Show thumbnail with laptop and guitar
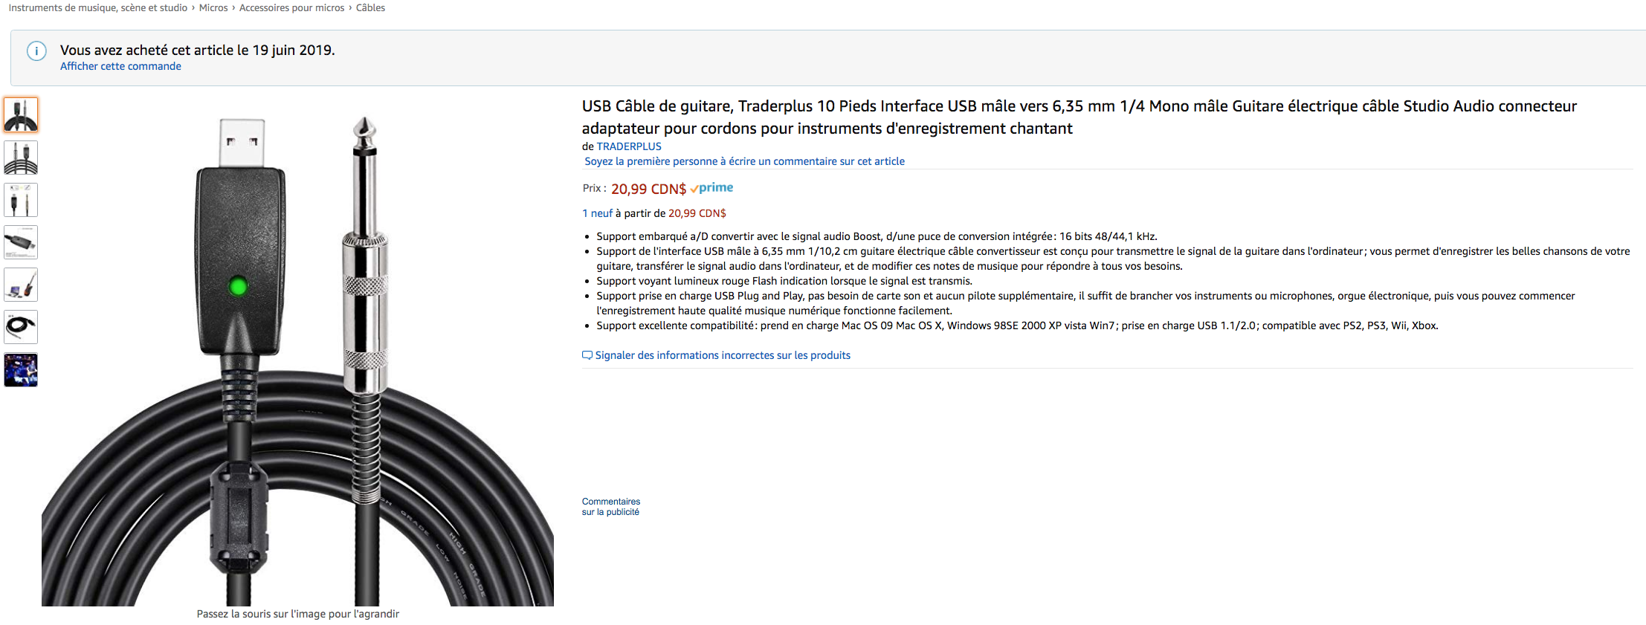Viewport: 1646px width, 625px height. pos(21,285)
